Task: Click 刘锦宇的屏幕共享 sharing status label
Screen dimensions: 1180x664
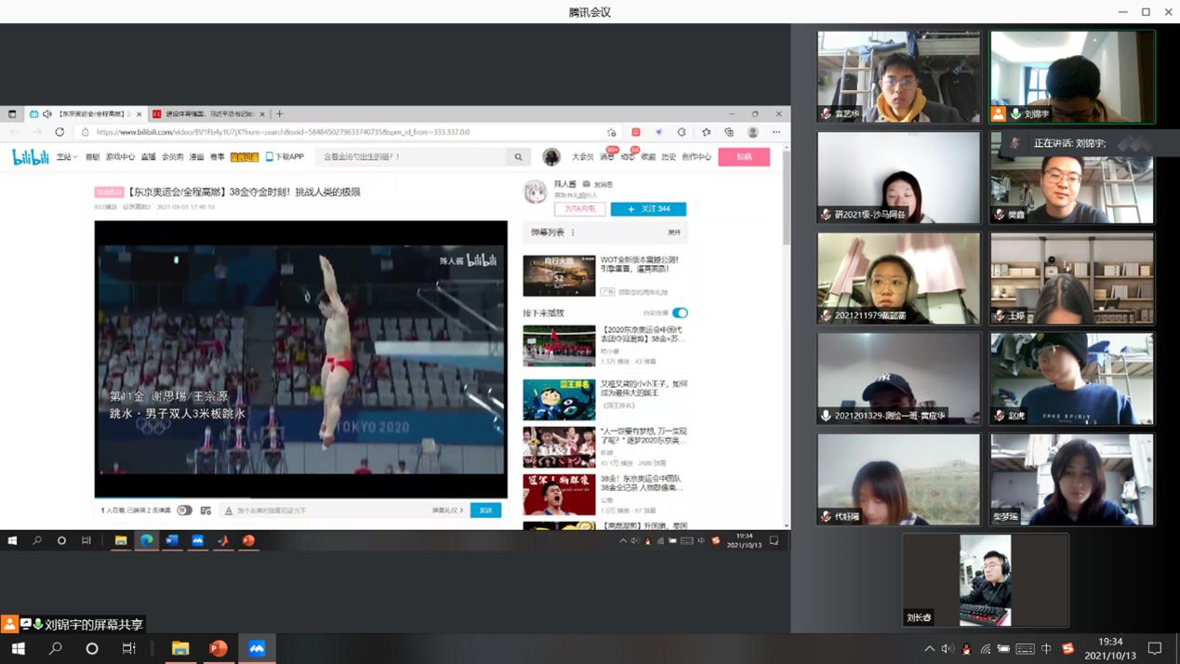Action: [94, 625]
